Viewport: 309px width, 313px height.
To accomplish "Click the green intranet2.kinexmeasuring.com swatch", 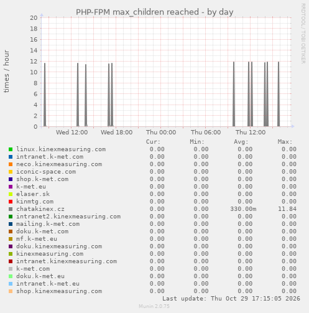I will [11, 217].
